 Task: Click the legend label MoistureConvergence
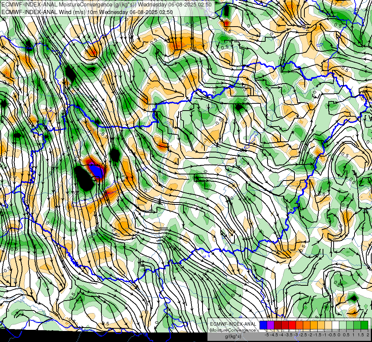pyautogui.click(x=233, y=330)
